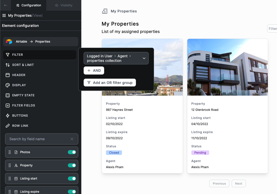This screenshot has height=194, width=277.
Task: Click the AND condition button
Action: tap(94, 70)
